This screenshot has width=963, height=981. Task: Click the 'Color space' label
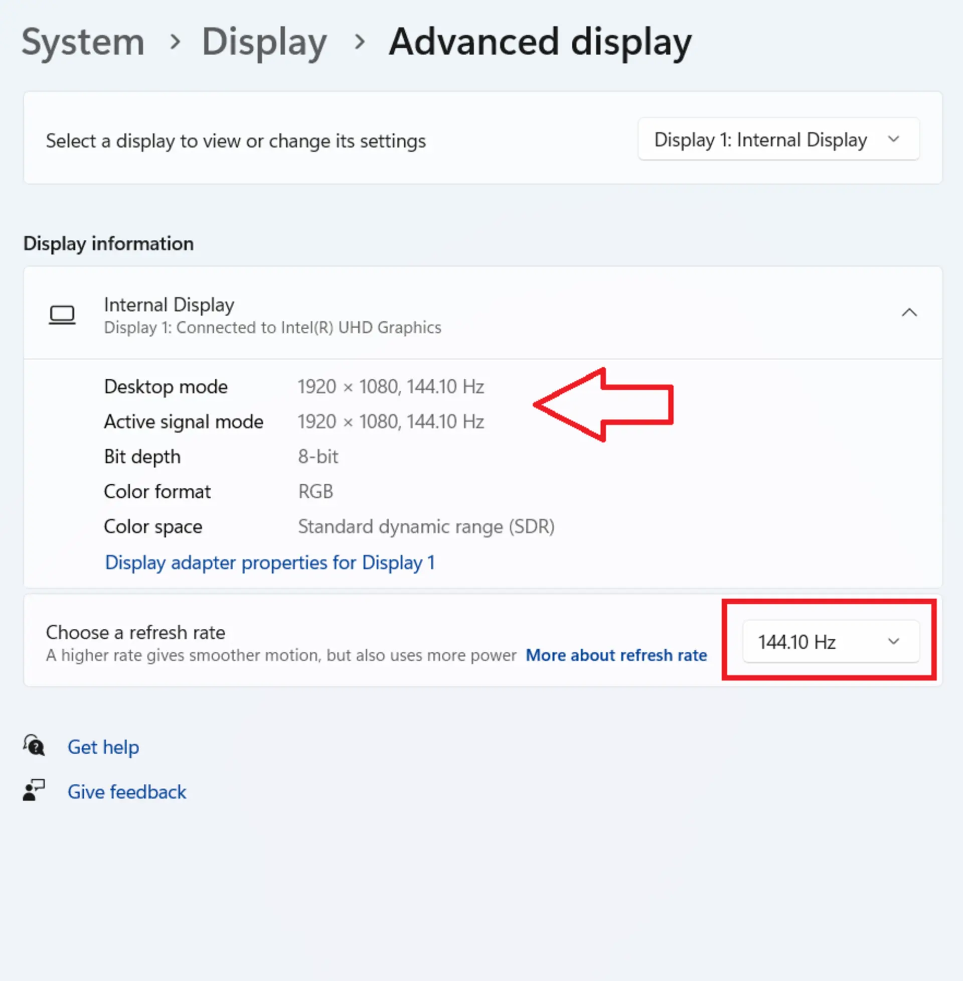(153, 527)
